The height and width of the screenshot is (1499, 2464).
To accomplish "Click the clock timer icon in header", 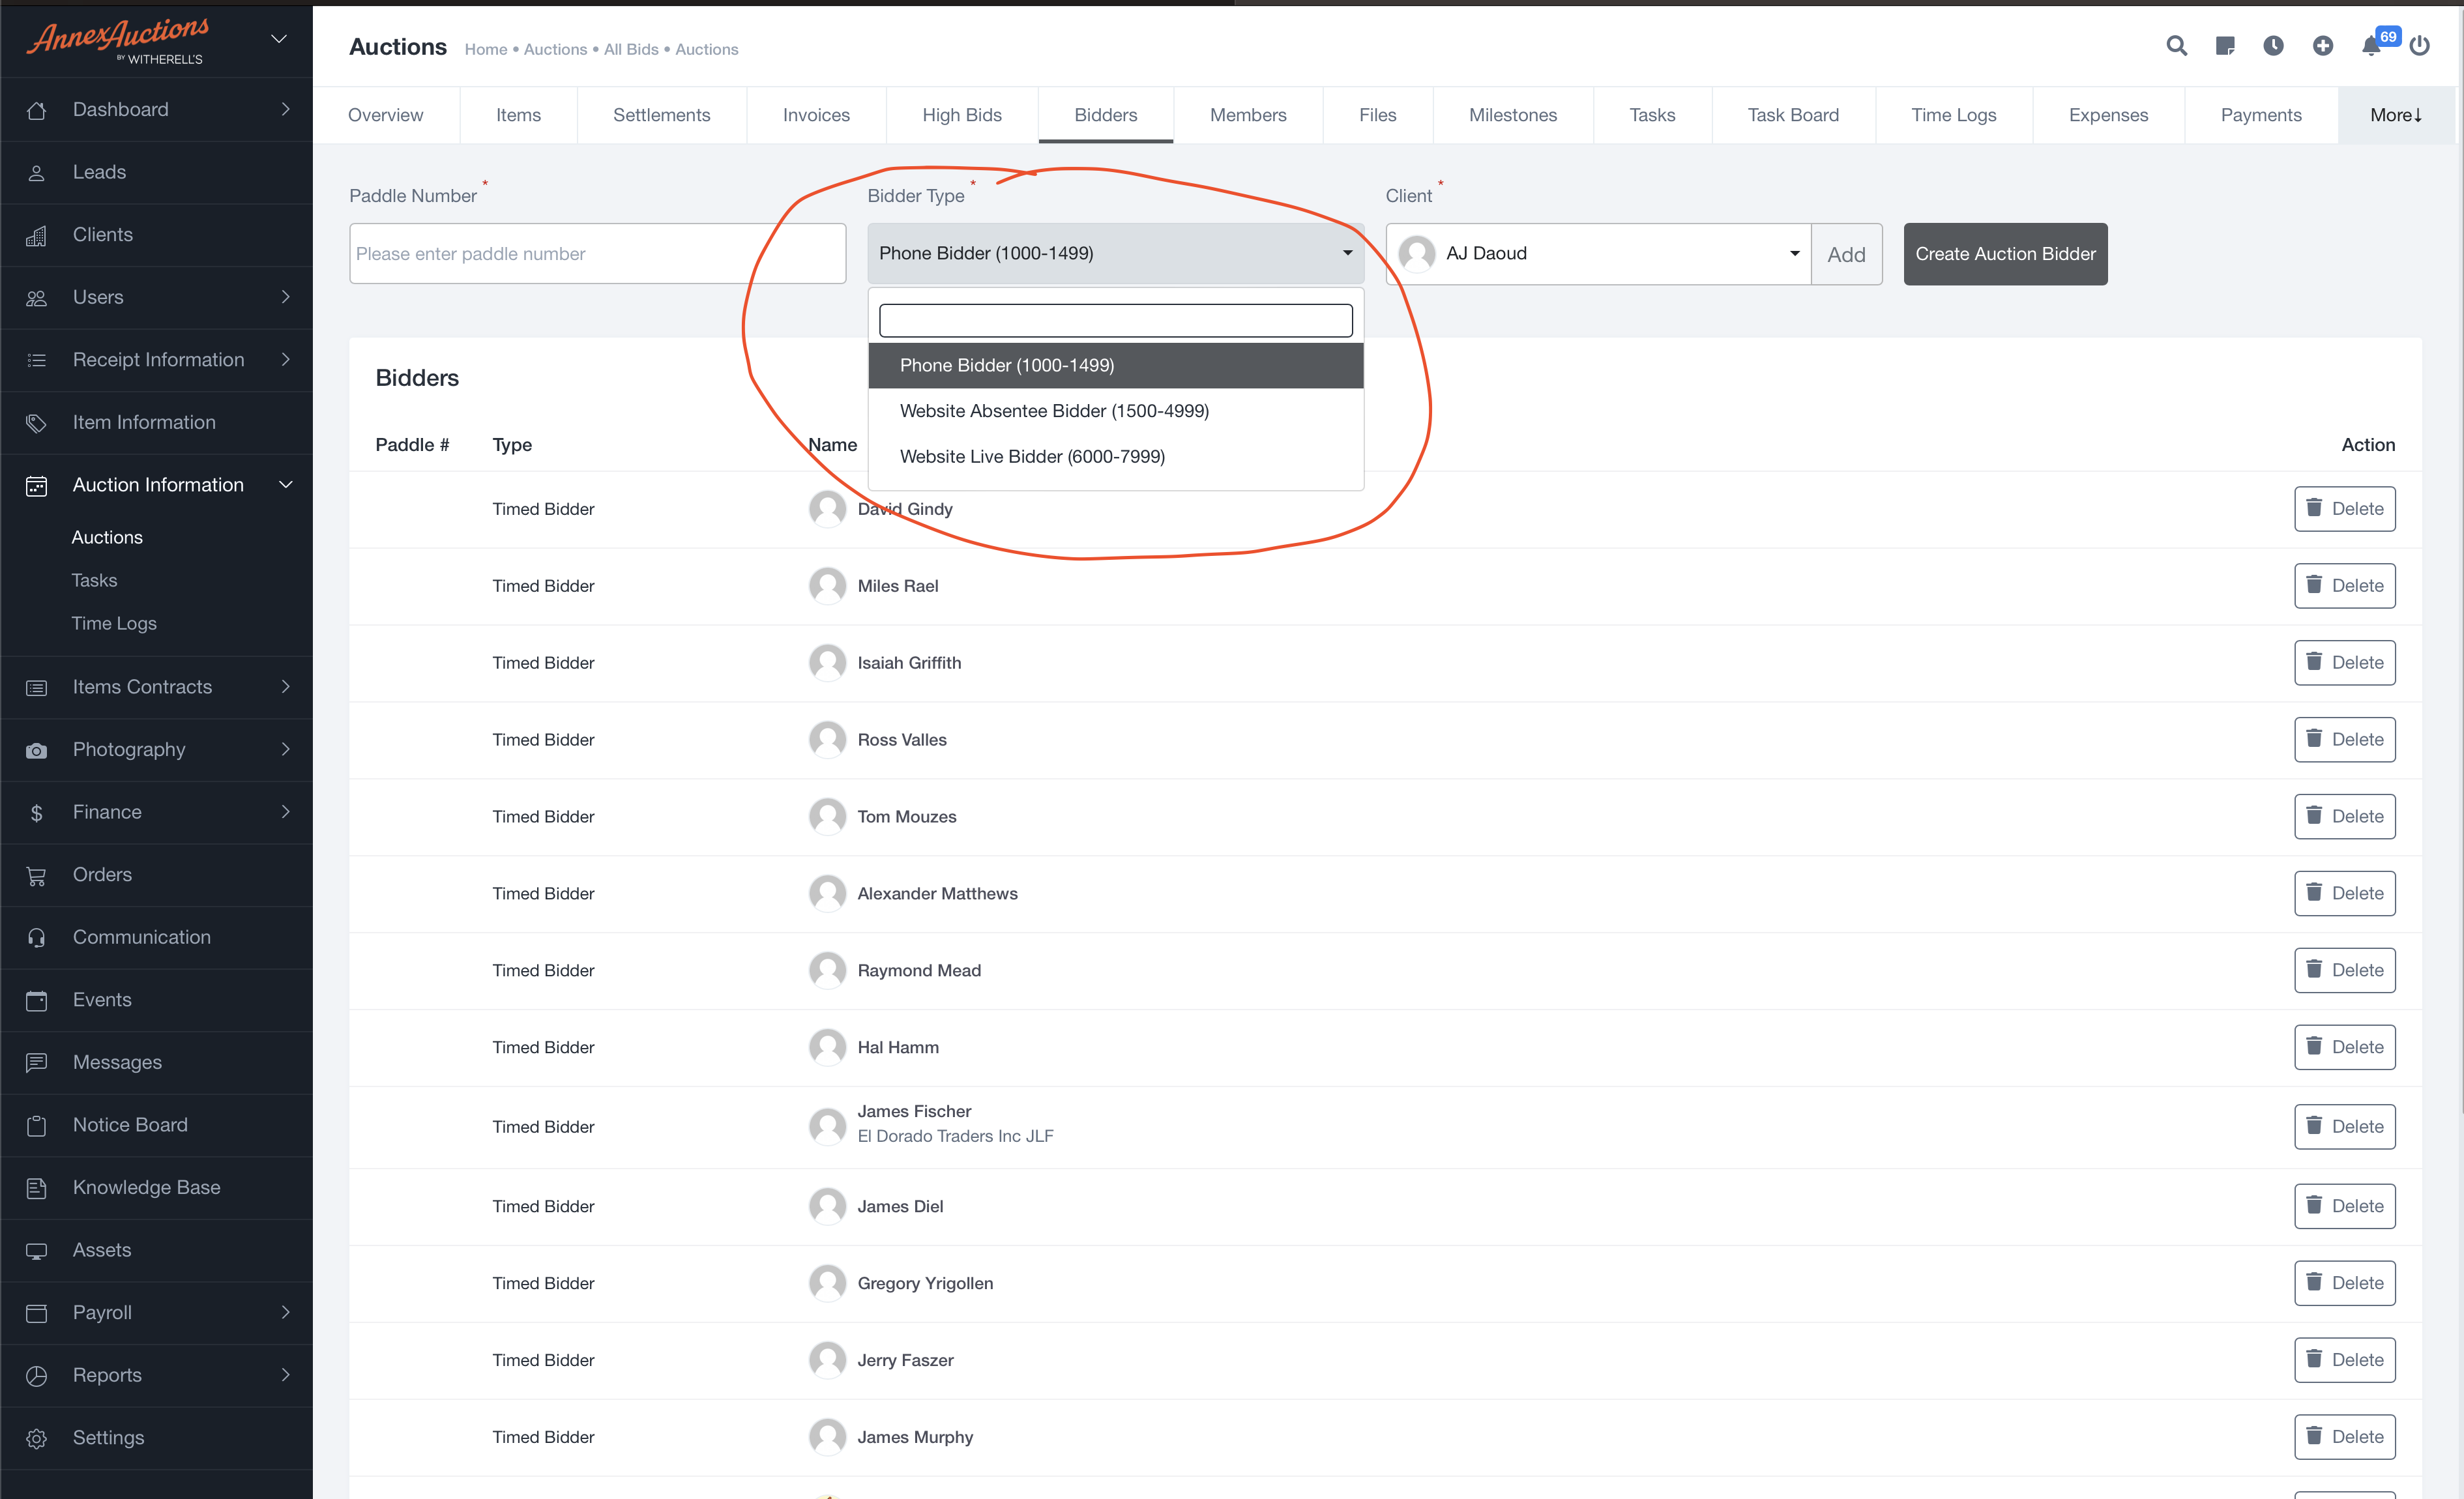I will [x=2273, y=46].
